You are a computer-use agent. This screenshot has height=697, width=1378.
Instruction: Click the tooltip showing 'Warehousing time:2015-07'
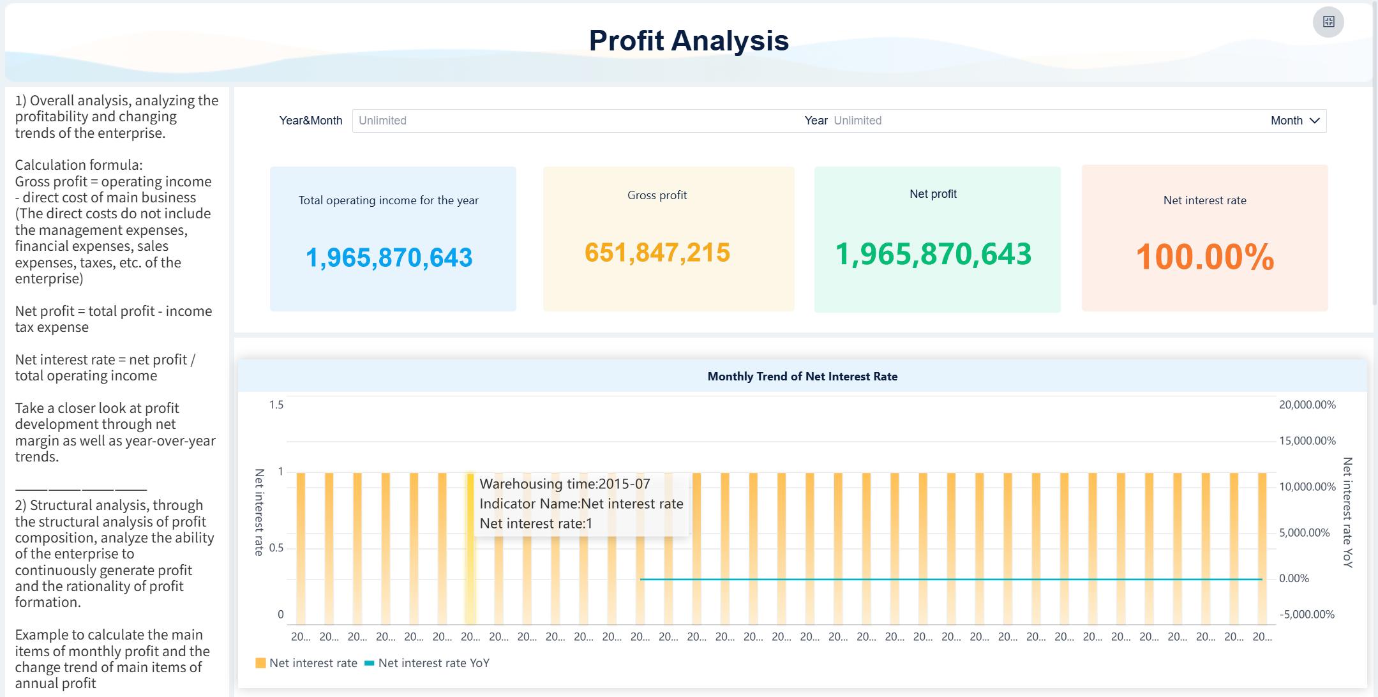(581, 504)
